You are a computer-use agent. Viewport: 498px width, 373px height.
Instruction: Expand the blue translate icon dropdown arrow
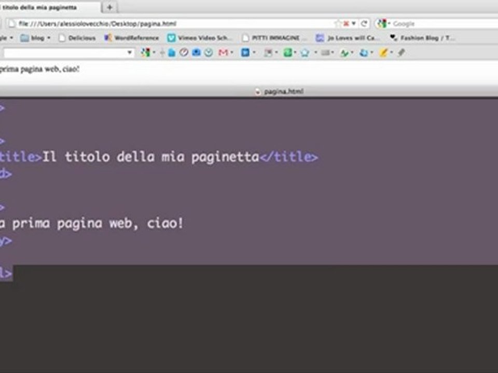[x=371, y=52]
